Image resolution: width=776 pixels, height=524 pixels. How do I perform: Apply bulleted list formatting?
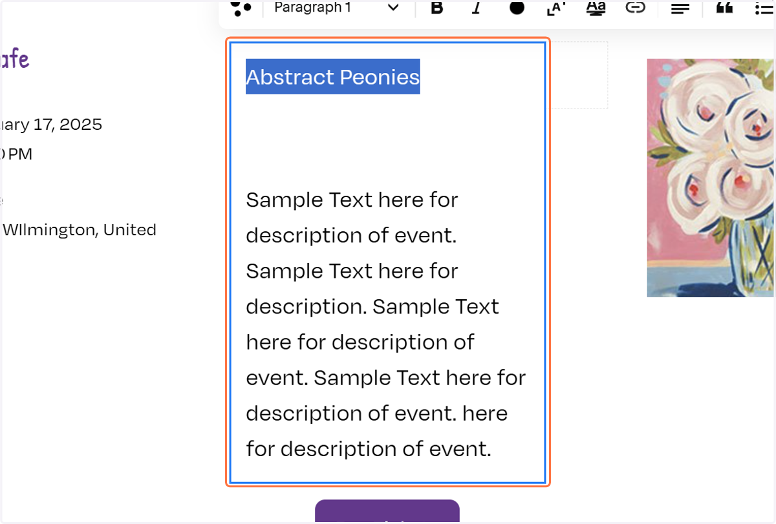coord(765,8)
